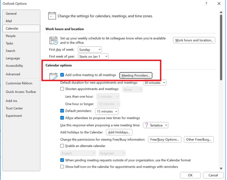227x180 pixels.
Task: Open the English alternate calendar language dropdown
Action: tap(78, 153)
